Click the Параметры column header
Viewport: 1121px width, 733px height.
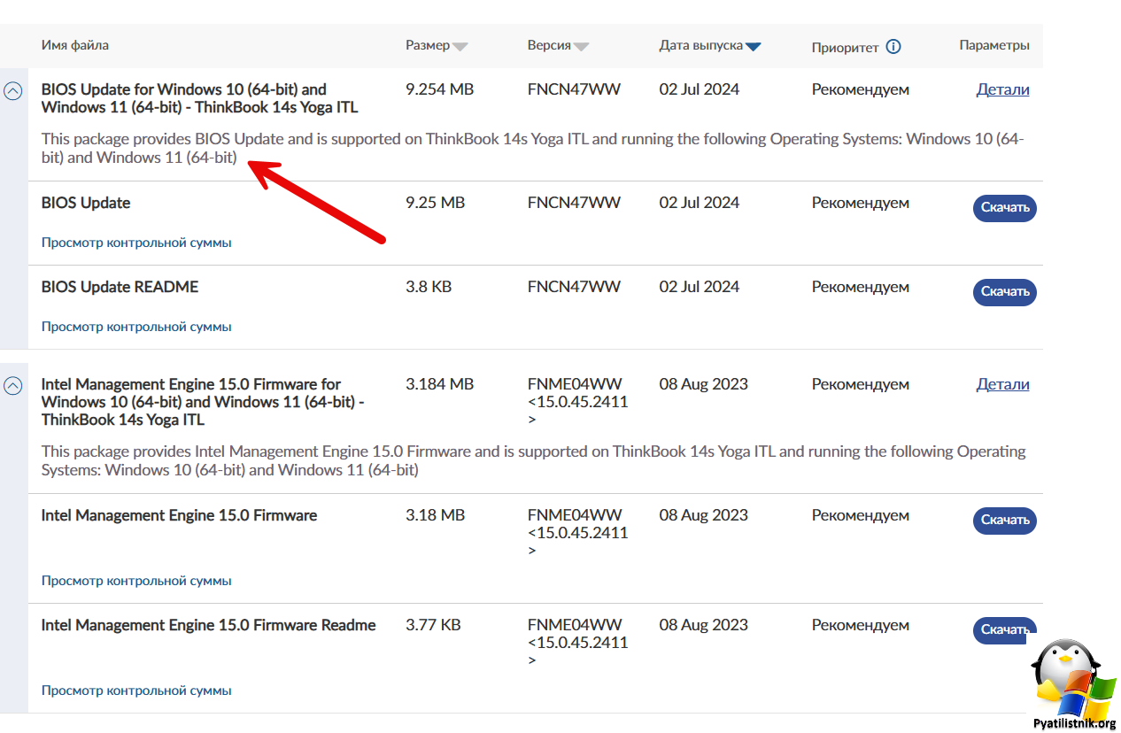tap(993, 45)
